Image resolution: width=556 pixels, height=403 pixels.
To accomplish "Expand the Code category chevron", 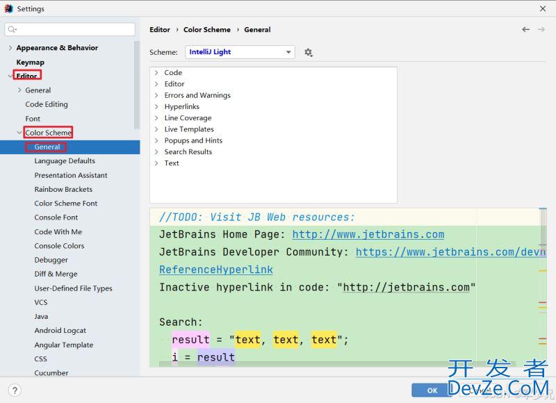I will pos(156,73).
